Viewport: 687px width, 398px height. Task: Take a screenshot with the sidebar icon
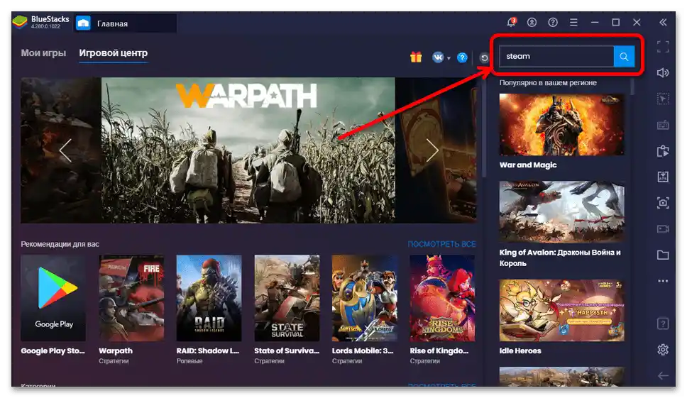663,203
